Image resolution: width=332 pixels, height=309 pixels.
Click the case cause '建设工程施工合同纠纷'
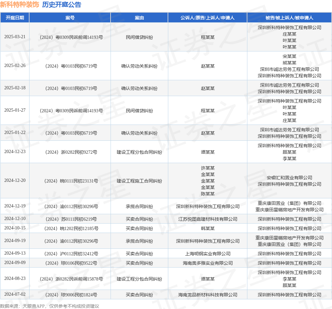139,181
